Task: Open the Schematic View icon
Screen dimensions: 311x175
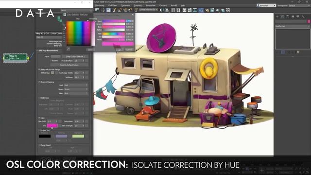Action: coord(195,10)
